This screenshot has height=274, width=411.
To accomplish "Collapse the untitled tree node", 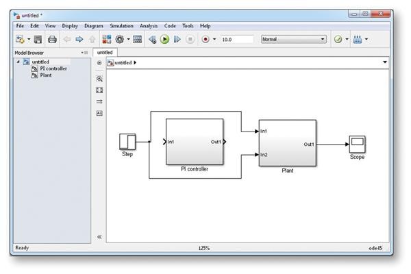I will point(18,62).
